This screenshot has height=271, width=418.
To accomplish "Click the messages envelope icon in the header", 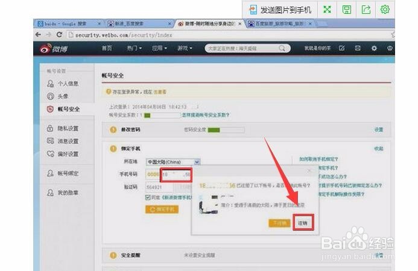I will click(x=358, y=48).
